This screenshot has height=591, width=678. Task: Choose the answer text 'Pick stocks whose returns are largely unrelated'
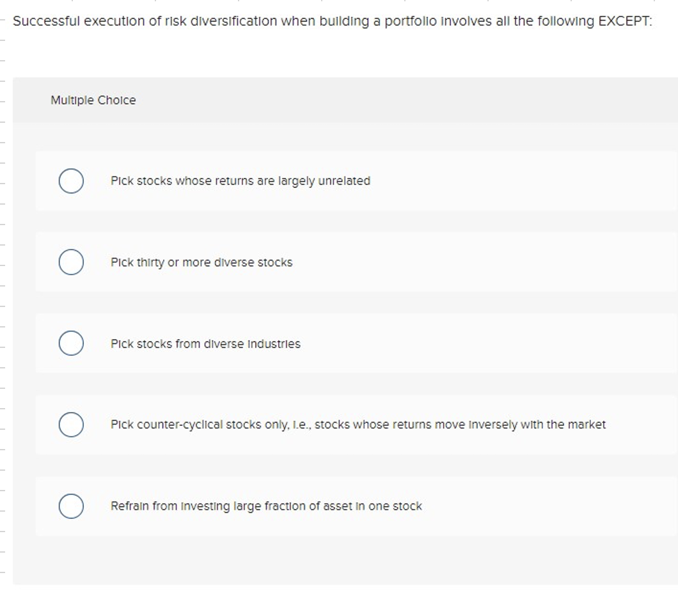241,180
